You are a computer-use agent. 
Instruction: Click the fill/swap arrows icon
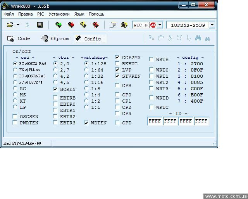click(179, 38)
